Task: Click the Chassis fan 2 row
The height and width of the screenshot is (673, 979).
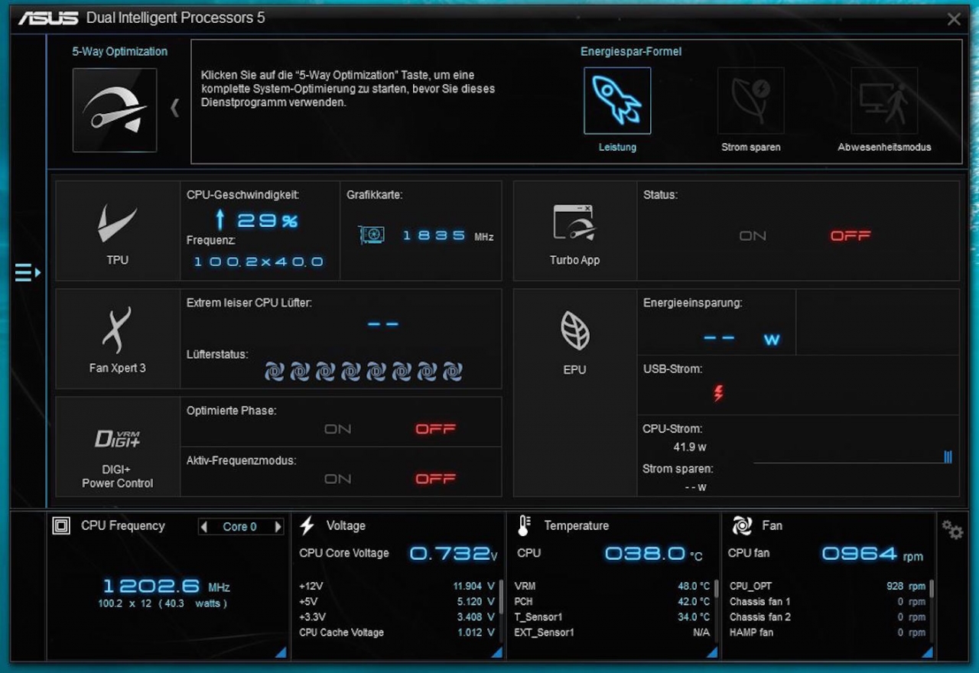Action: tap(828, 617)
